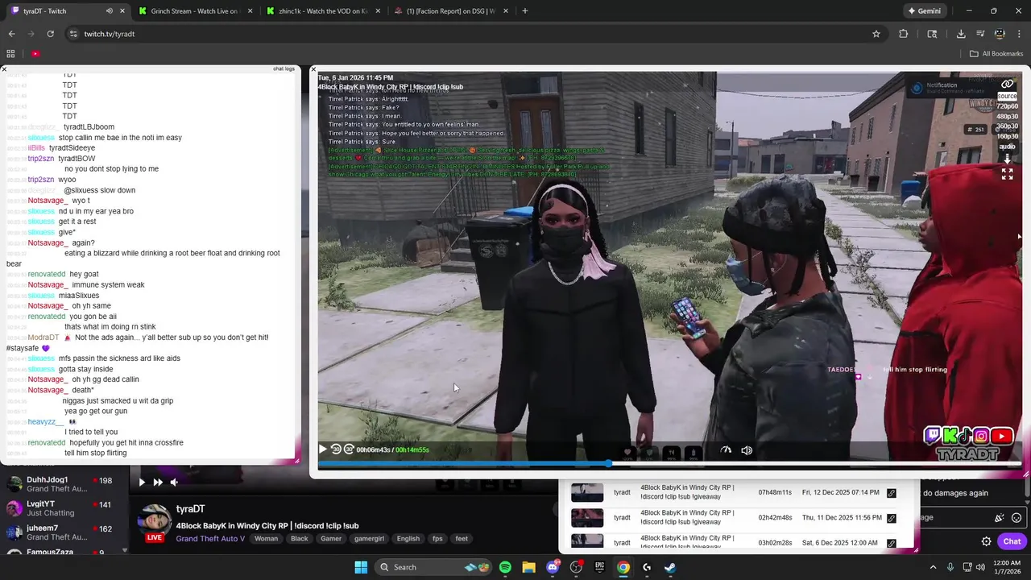The width and height of the screenshot is (1031, 580).
Task: Open the Grand Theft Auto V category link
Action: [x=211, y=538]
